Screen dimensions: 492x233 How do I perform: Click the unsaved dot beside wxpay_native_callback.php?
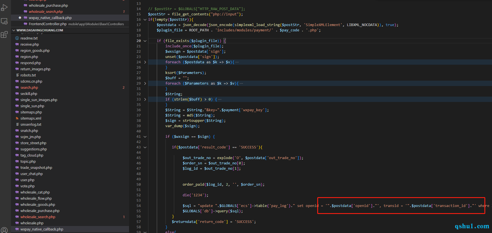tap(20, 18)
